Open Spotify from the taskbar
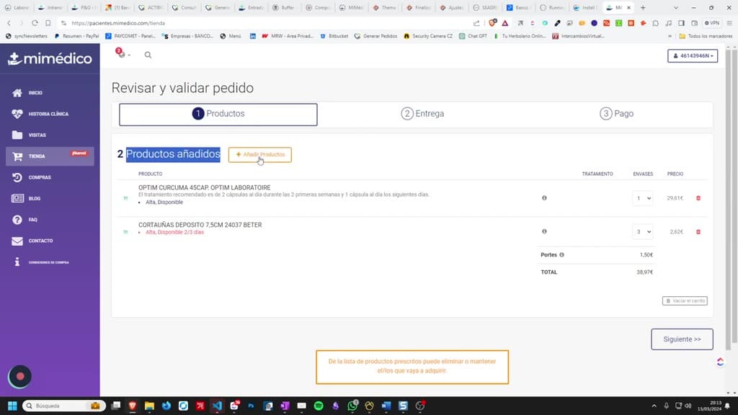This screenshot has width=738, height=415. [319, 406]
